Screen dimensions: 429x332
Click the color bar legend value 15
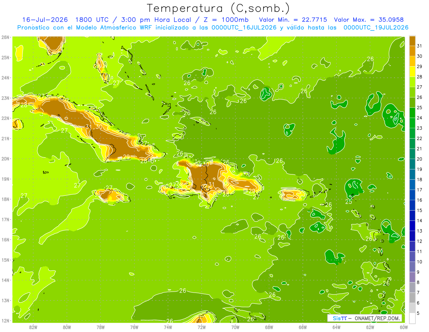pos(419,210)
